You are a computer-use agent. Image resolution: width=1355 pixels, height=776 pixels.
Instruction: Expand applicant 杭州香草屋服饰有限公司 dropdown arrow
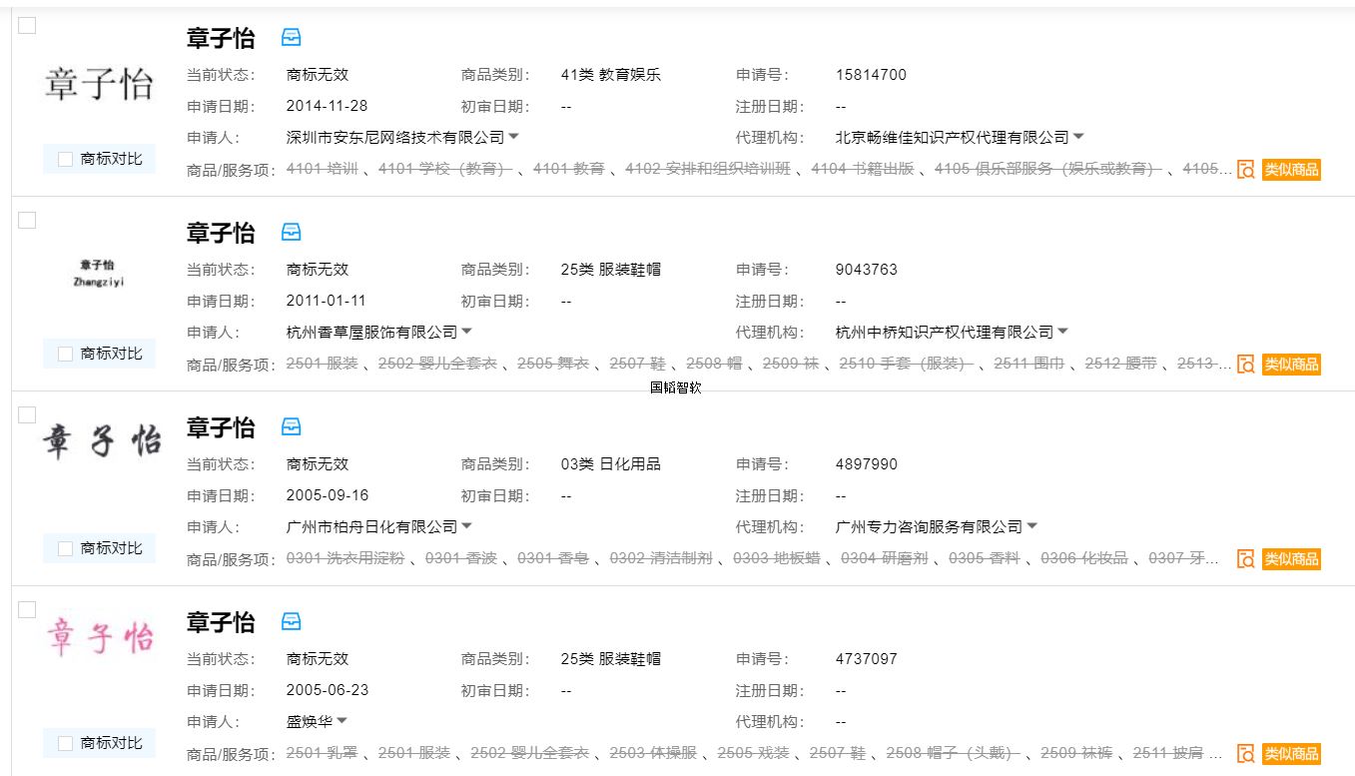click(x=466, y=332)
